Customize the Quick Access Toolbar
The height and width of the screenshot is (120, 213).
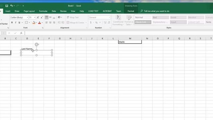pyautogui.click(x=23, y=6)
